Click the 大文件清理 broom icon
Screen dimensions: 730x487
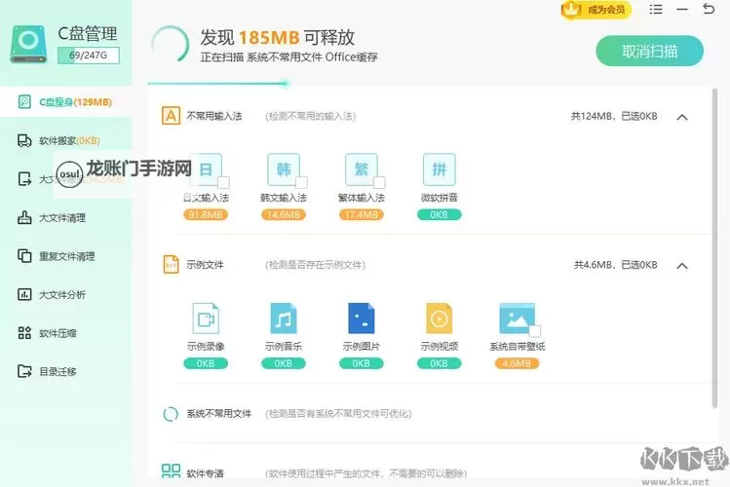24,217
